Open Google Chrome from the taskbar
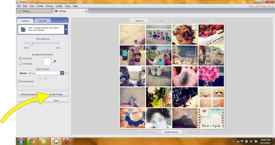 point(32,141)
